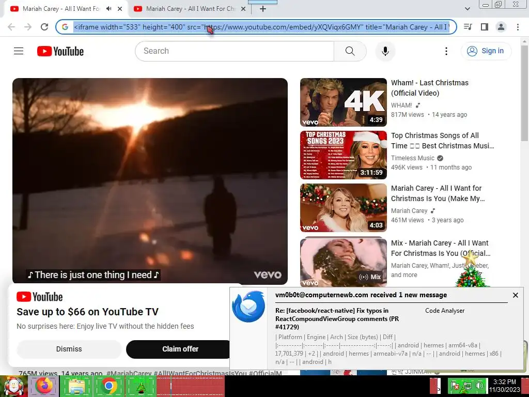
Task: Reload the current page
Action: click(x=44, y=27)
